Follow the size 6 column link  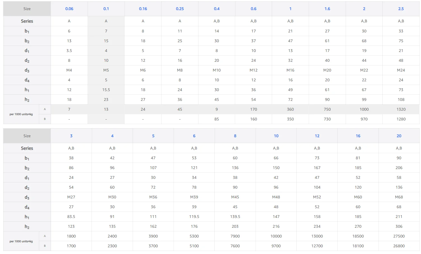194,136
